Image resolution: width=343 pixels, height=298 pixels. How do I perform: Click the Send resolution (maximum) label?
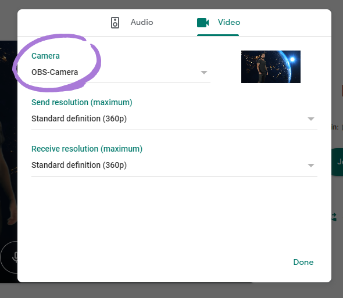(82, 102)
